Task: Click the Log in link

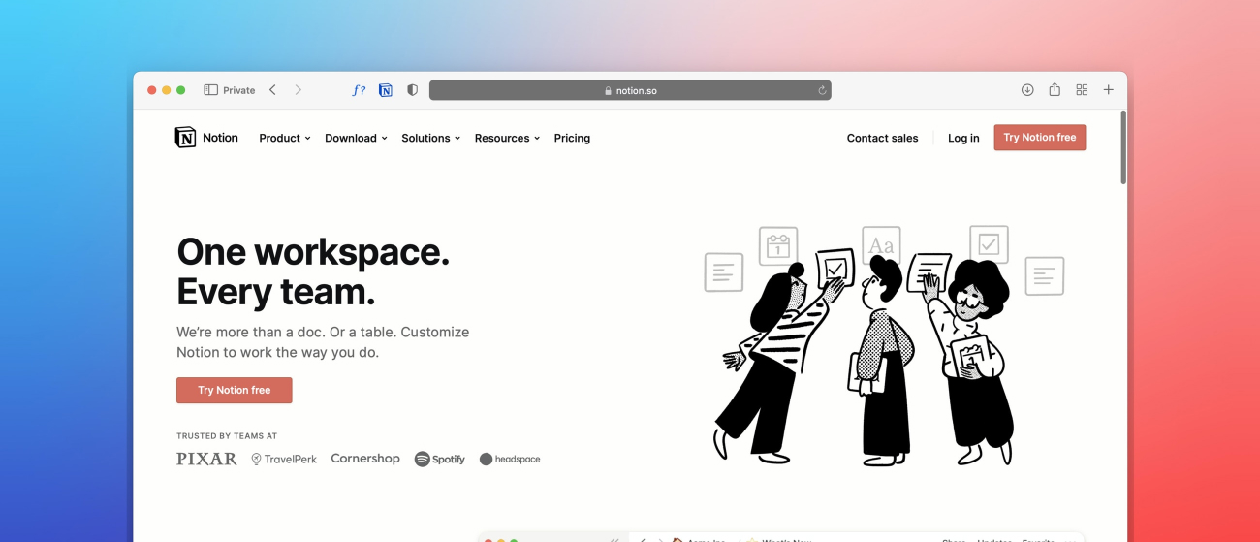Action: pyautogui.click(x=963, y=138)
